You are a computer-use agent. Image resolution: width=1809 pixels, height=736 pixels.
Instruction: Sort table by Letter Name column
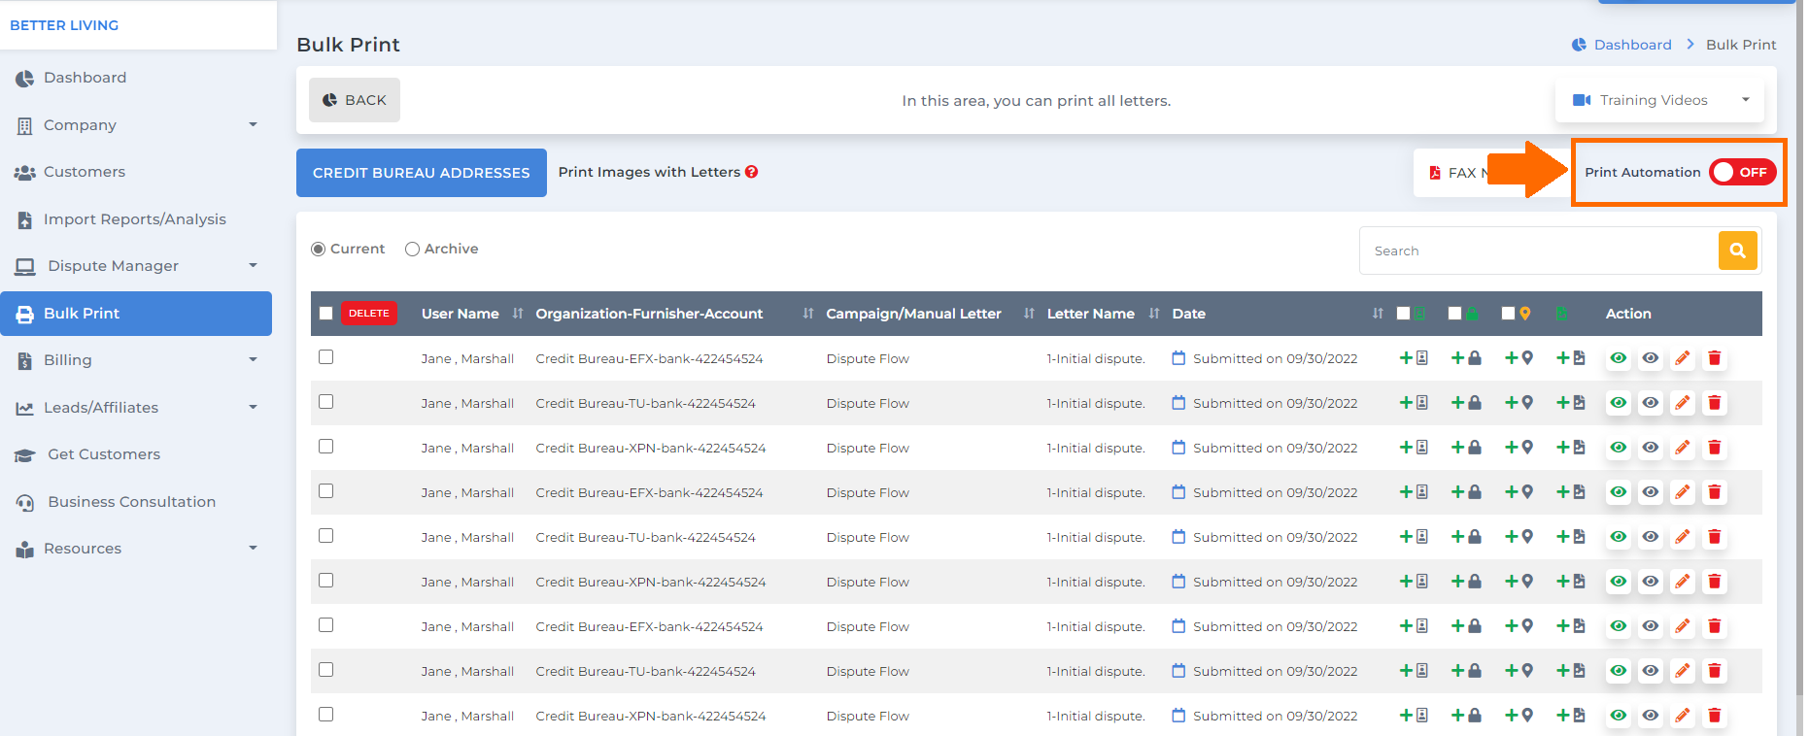click(1154, 314)
